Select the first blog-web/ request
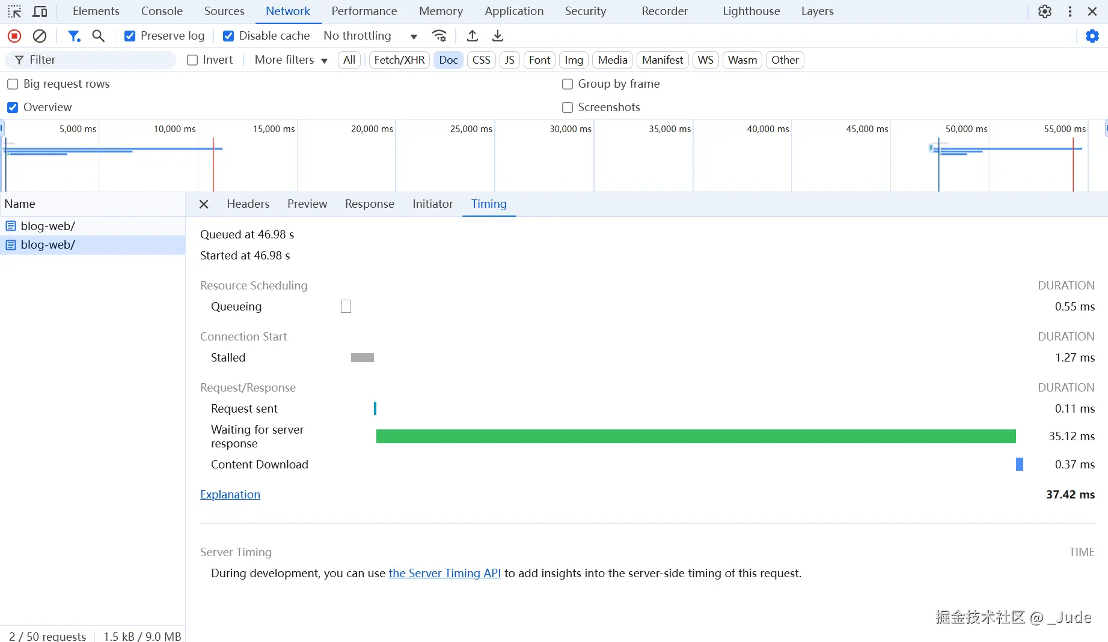 93,226
